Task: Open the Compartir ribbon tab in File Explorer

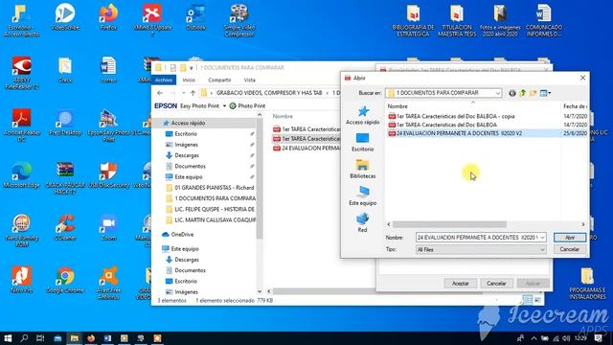Action: 219,80
